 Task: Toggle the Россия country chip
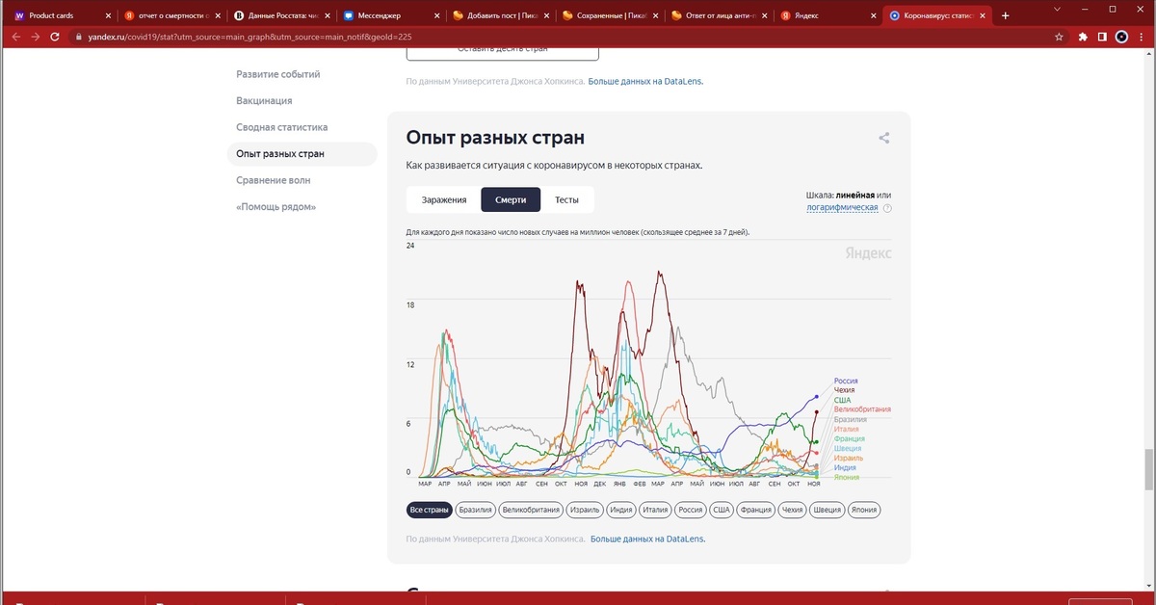(x=690, y=510)
